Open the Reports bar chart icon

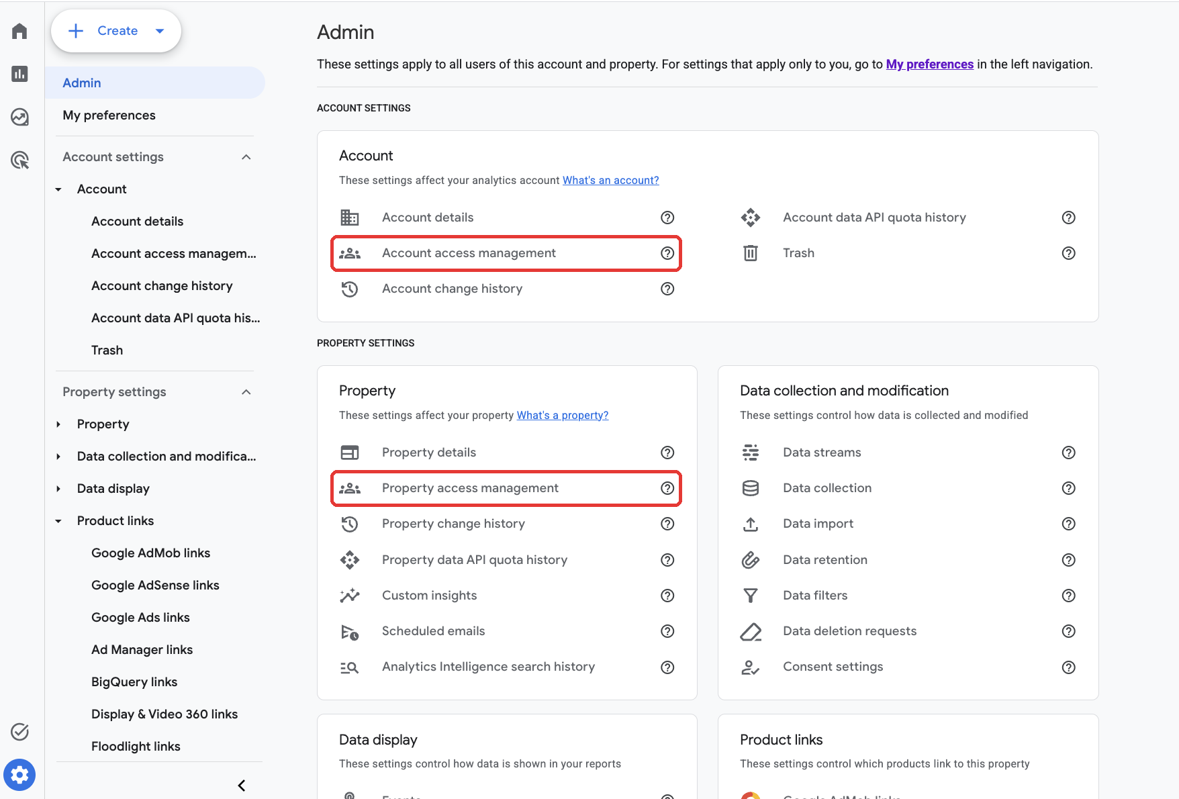[x=19, y=74]
